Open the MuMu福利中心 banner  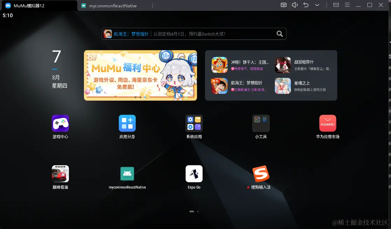click(140, 75)
